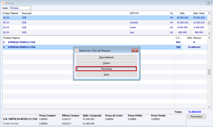Viewport: 213px width, 127px height.
Task: Click Preço Médio value 0,83860
Action: point(132,119)
